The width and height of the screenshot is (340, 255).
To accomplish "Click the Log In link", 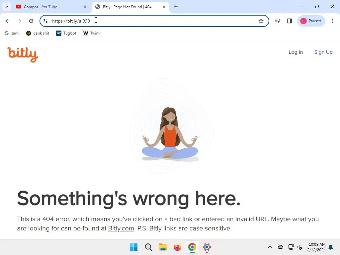I will [x=296, y=52].
